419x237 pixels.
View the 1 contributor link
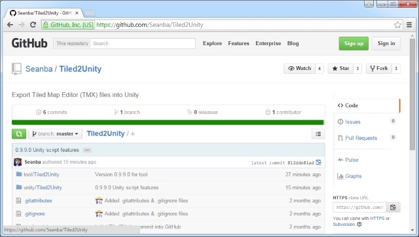283,112
